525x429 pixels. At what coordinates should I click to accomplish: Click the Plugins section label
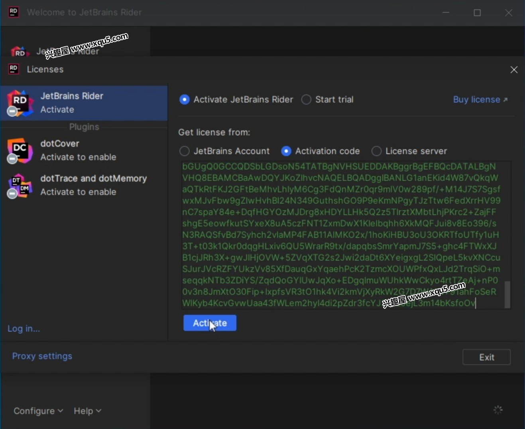(x=84, y=127)
